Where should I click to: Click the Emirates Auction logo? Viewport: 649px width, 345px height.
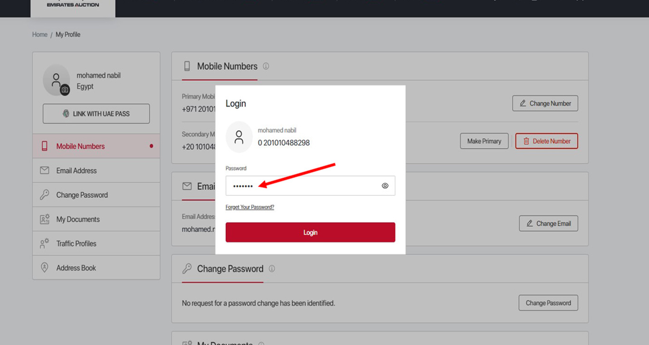tap(73, 6)
